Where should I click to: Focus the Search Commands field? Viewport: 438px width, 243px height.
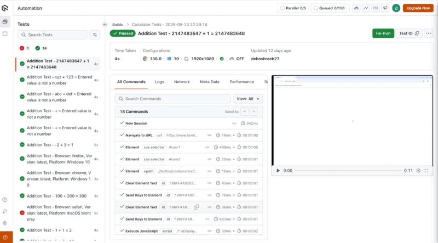coord(172,99)
